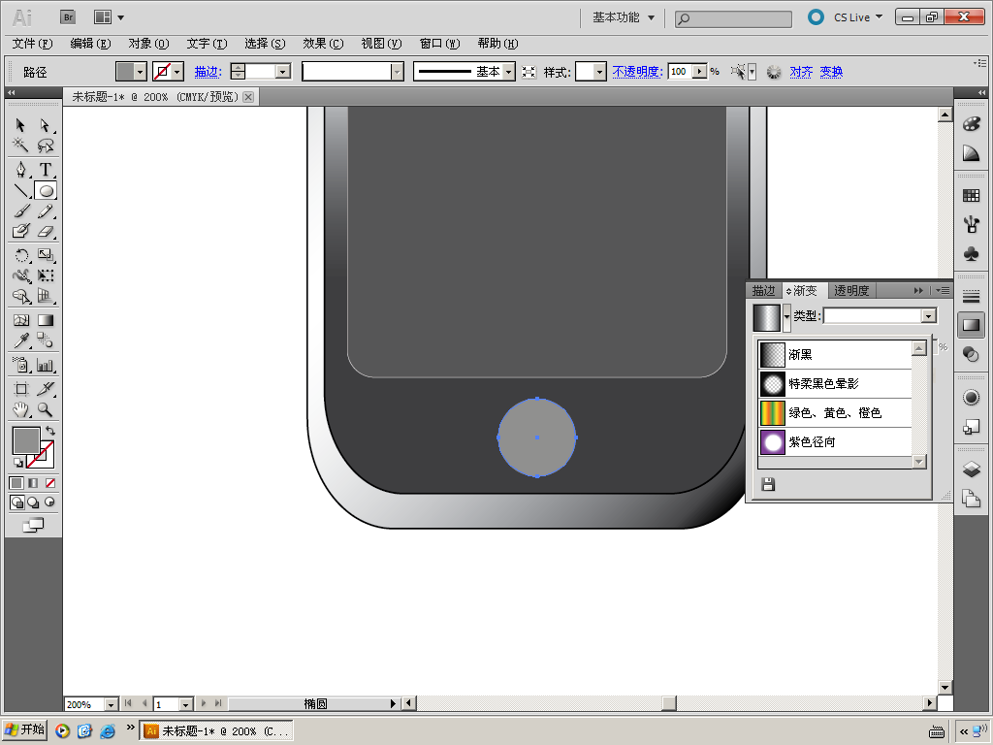Pick the Magic Wand tool
The width and height of the screenshot is (993, 745).
tap(20, 146)
